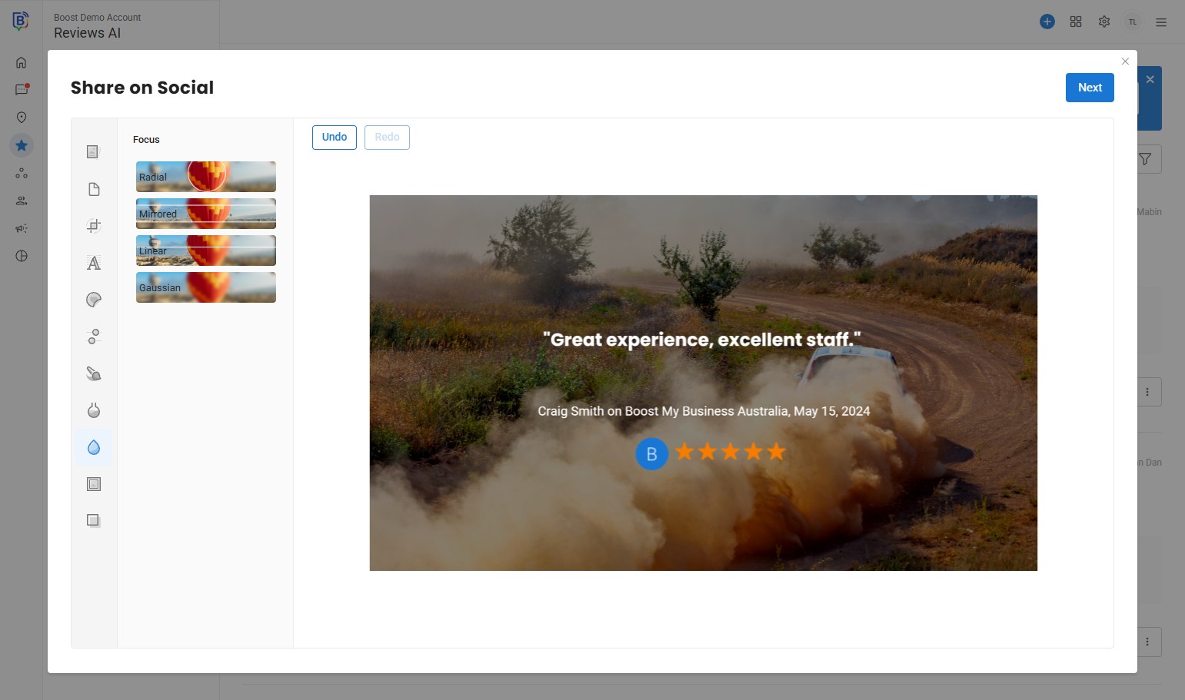Screen dimensions: 1185x700
Task: Select the Adjust sliders tool
Action: (94, 337)
